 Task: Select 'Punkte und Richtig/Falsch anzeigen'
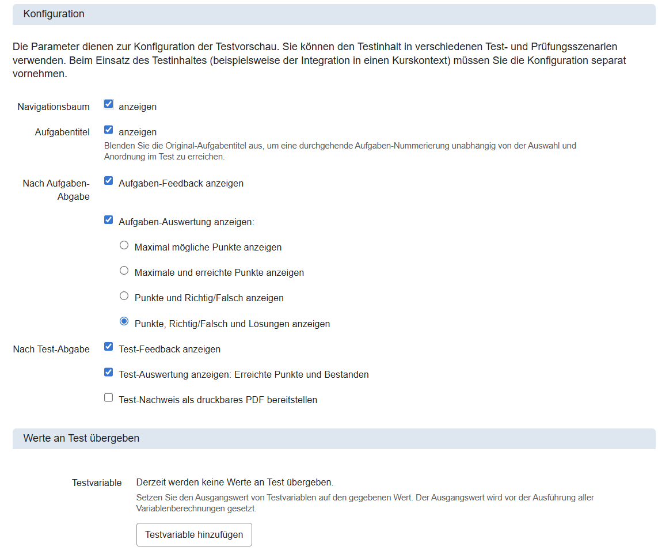tap(124, 295)
